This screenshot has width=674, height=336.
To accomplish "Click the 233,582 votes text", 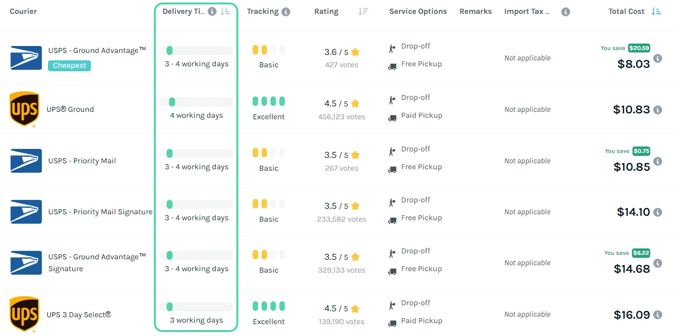I will click(342, 219).
